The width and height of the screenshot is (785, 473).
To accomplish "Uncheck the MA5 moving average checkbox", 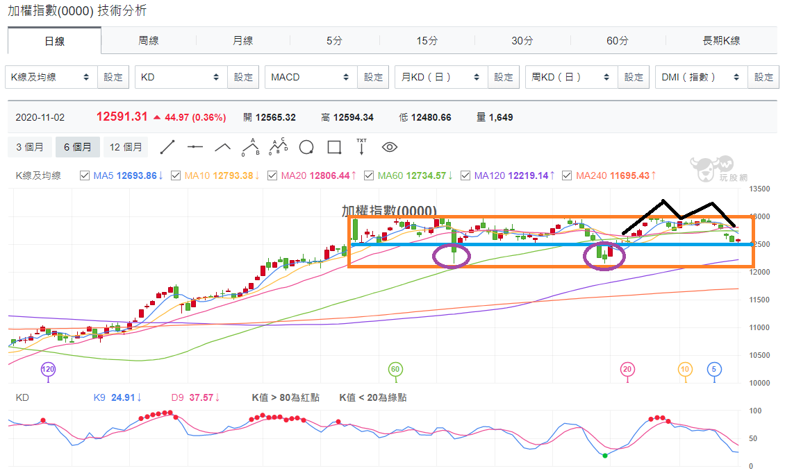I will [x=85, y=175].
